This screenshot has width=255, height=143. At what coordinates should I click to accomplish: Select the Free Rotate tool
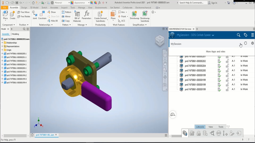[x=24, y=16]
